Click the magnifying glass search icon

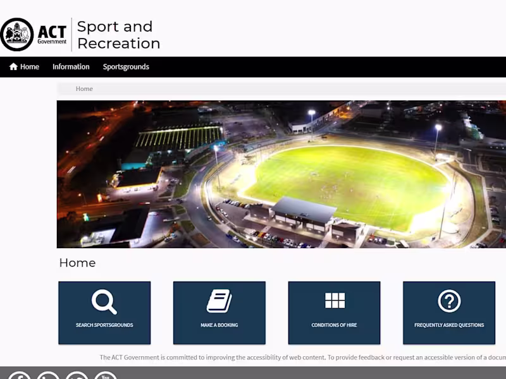point(104,302)
